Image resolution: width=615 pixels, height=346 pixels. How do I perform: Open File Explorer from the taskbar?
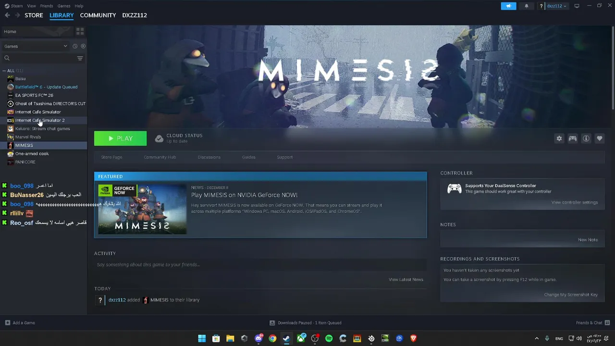pos(230,338)
